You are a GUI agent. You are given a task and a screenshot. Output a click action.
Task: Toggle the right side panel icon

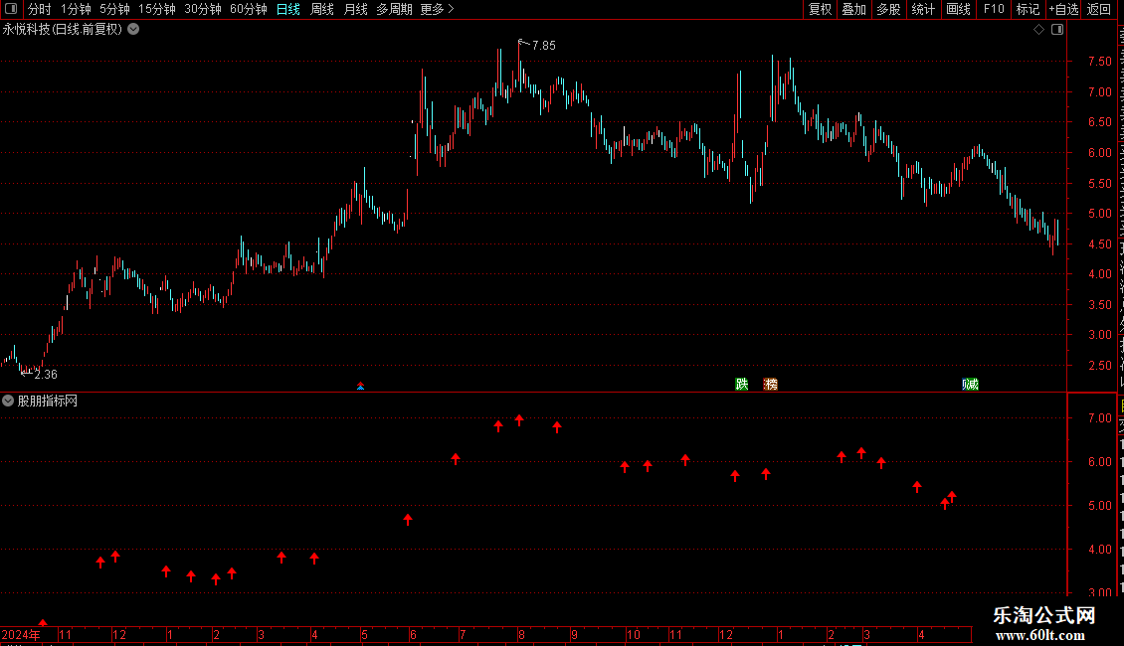[1057, 30]
